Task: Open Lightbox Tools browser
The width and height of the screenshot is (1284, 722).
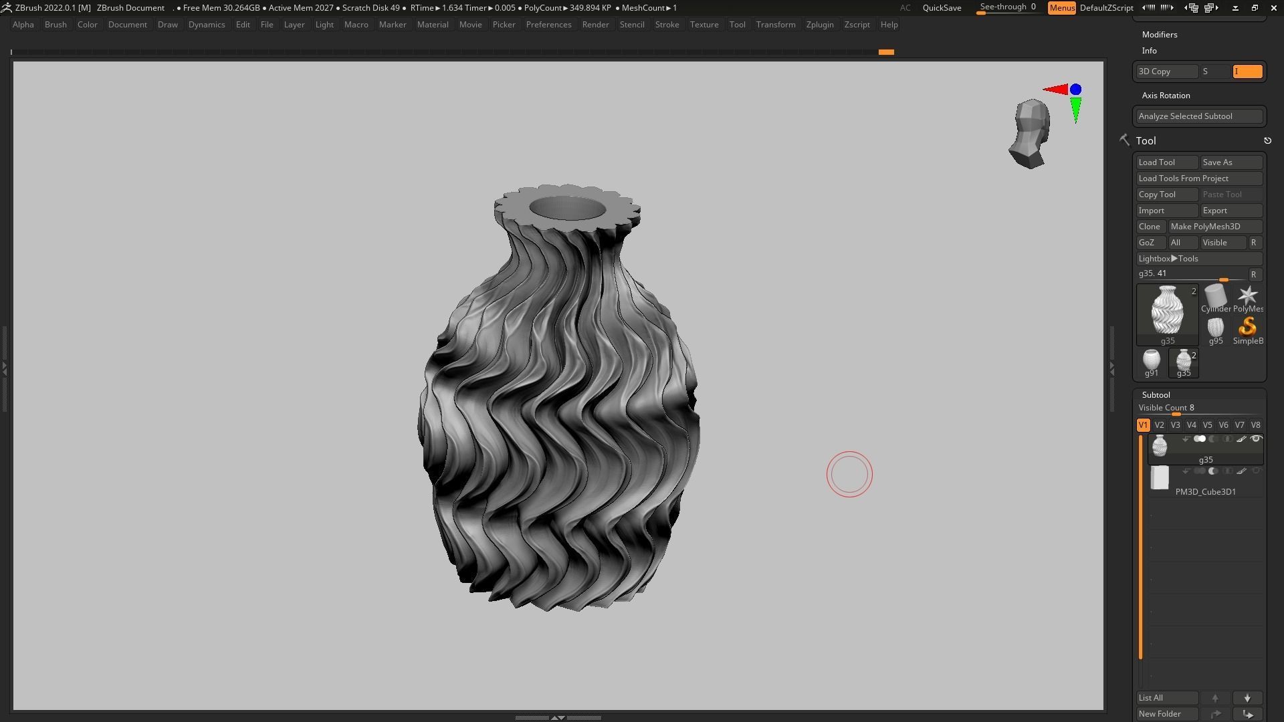Action: (1199, 259)
